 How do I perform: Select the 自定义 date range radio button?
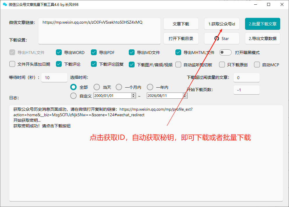click(73, 96)
